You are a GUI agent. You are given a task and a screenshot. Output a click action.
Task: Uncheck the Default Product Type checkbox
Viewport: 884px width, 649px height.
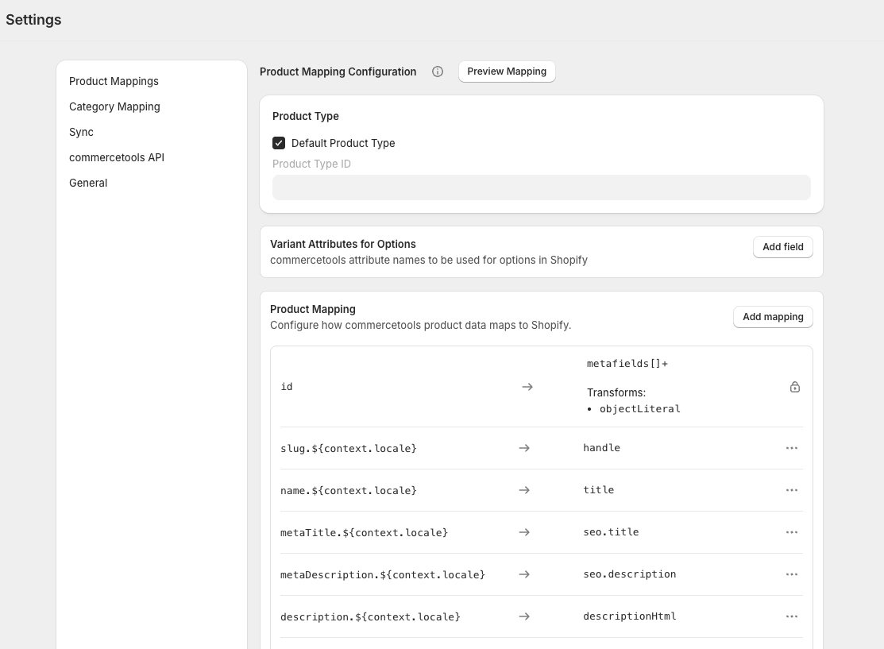point(279,143)
